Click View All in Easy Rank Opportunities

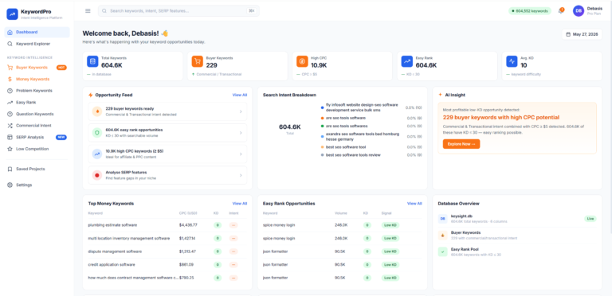click(x=414, y=204)
